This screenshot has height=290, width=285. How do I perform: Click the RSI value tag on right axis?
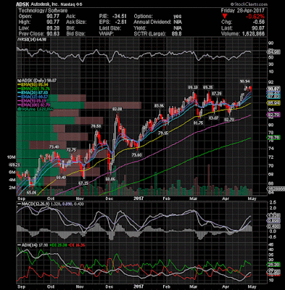point(273,51)
